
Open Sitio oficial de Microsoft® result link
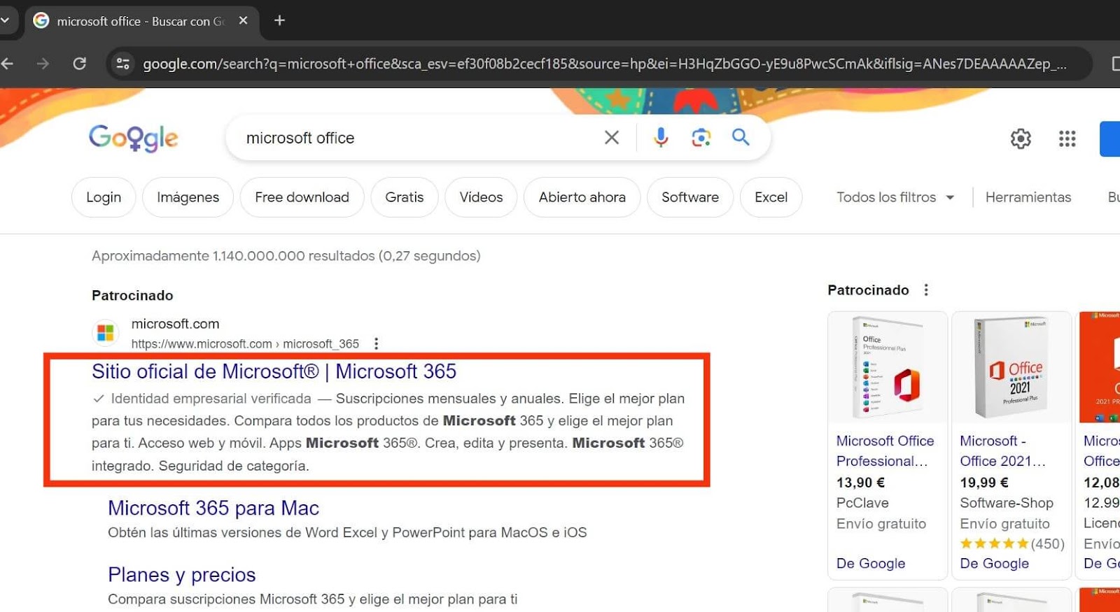(274, 371)
